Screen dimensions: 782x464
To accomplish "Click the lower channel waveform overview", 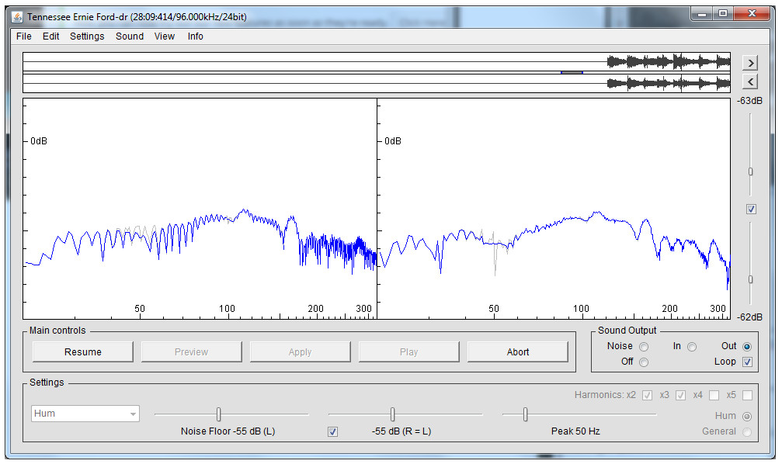I will tap(377, 83).
